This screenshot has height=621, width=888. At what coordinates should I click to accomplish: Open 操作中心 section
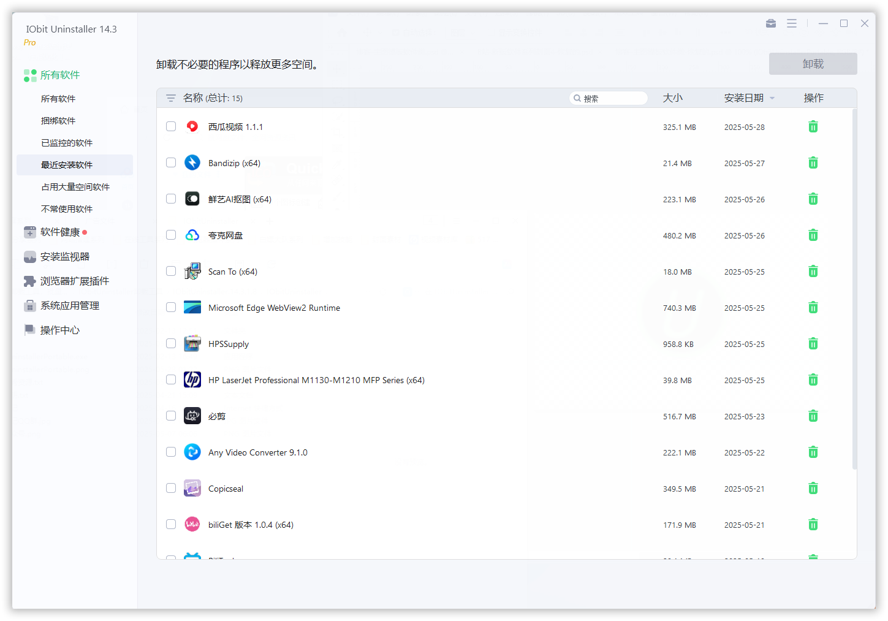point(51,330)
